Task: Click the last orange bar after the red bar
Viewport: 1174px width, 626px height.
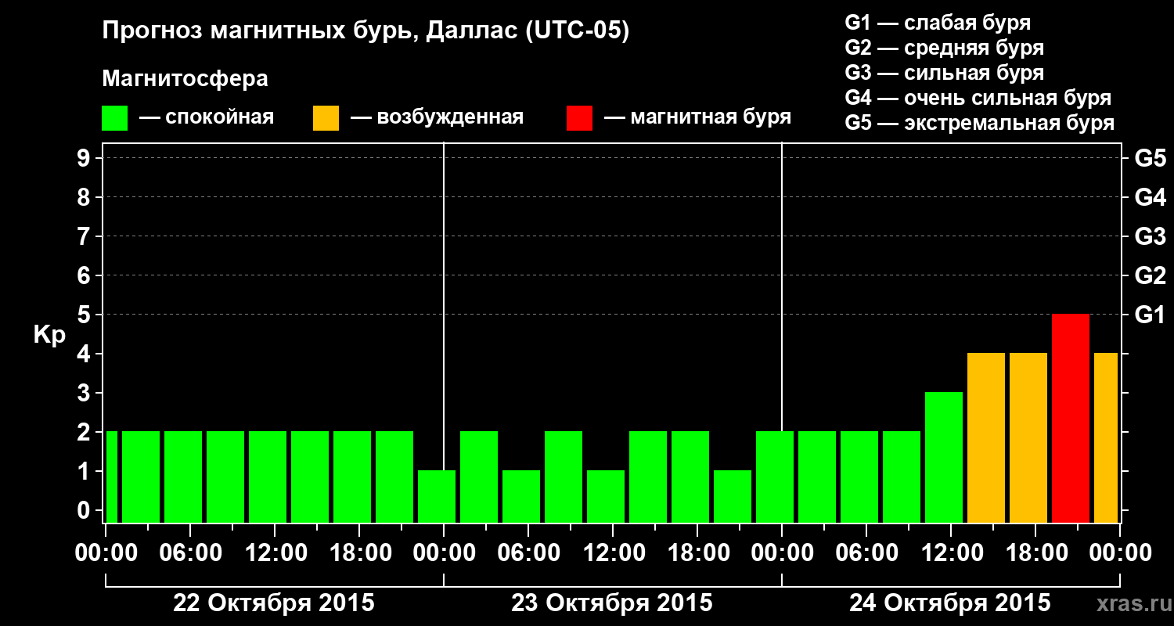Action: tap(1106, 437)
